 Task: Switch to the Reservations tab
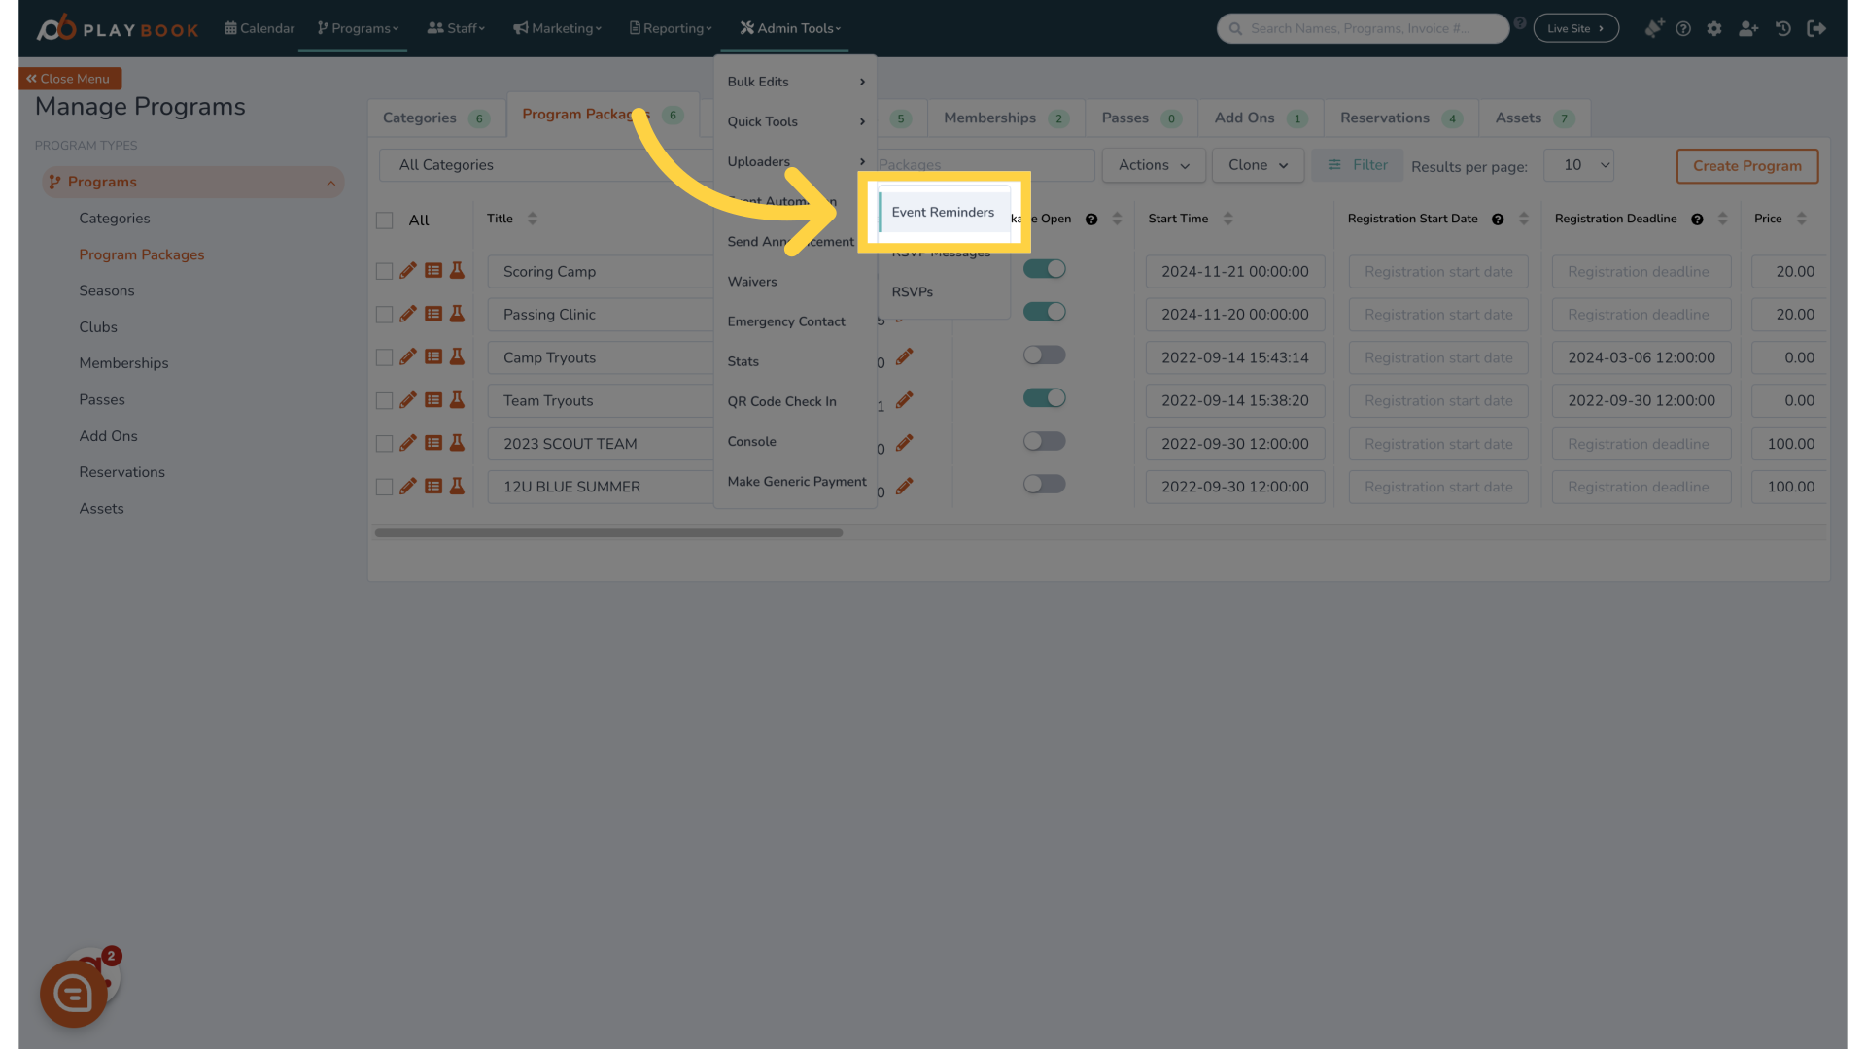coord(1400,118)
